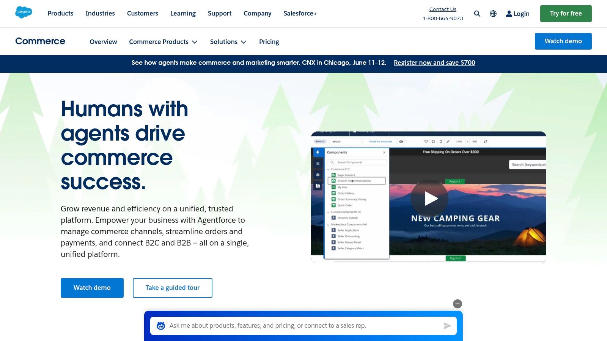Click the hero Watch demo button

tap(92, 288)
